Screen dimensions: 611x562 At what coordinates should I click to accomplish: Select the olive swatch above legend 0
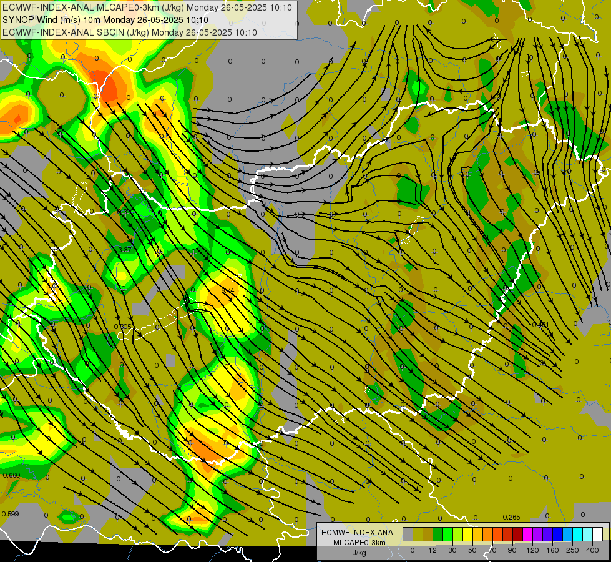418,535
